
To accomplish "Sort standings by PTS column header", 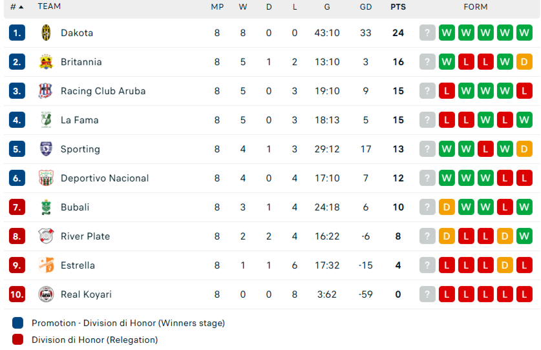I will coord(398,6).
